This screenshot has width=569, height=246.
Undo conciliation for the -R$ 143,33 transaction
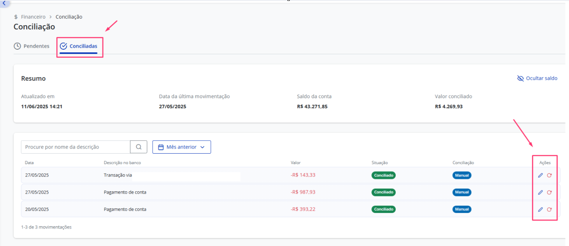pos(549,175)
